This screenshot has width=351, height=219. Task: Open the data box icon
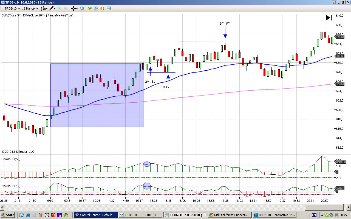click(81, 8)
